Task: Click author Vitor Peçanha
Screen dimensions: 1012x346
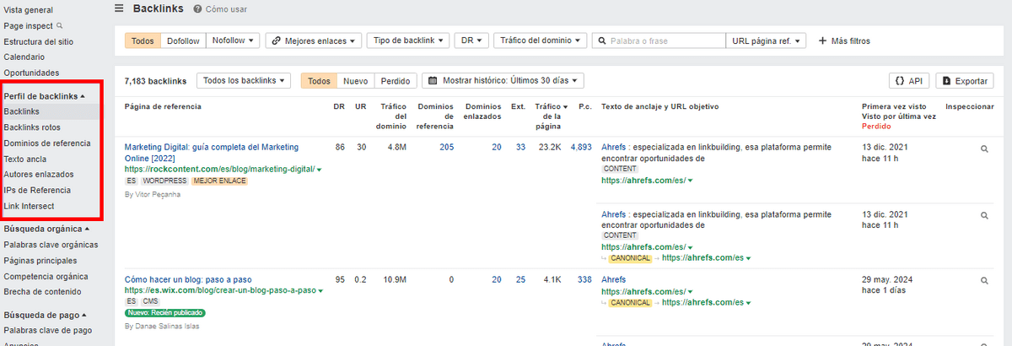Action: coord(153,194)
